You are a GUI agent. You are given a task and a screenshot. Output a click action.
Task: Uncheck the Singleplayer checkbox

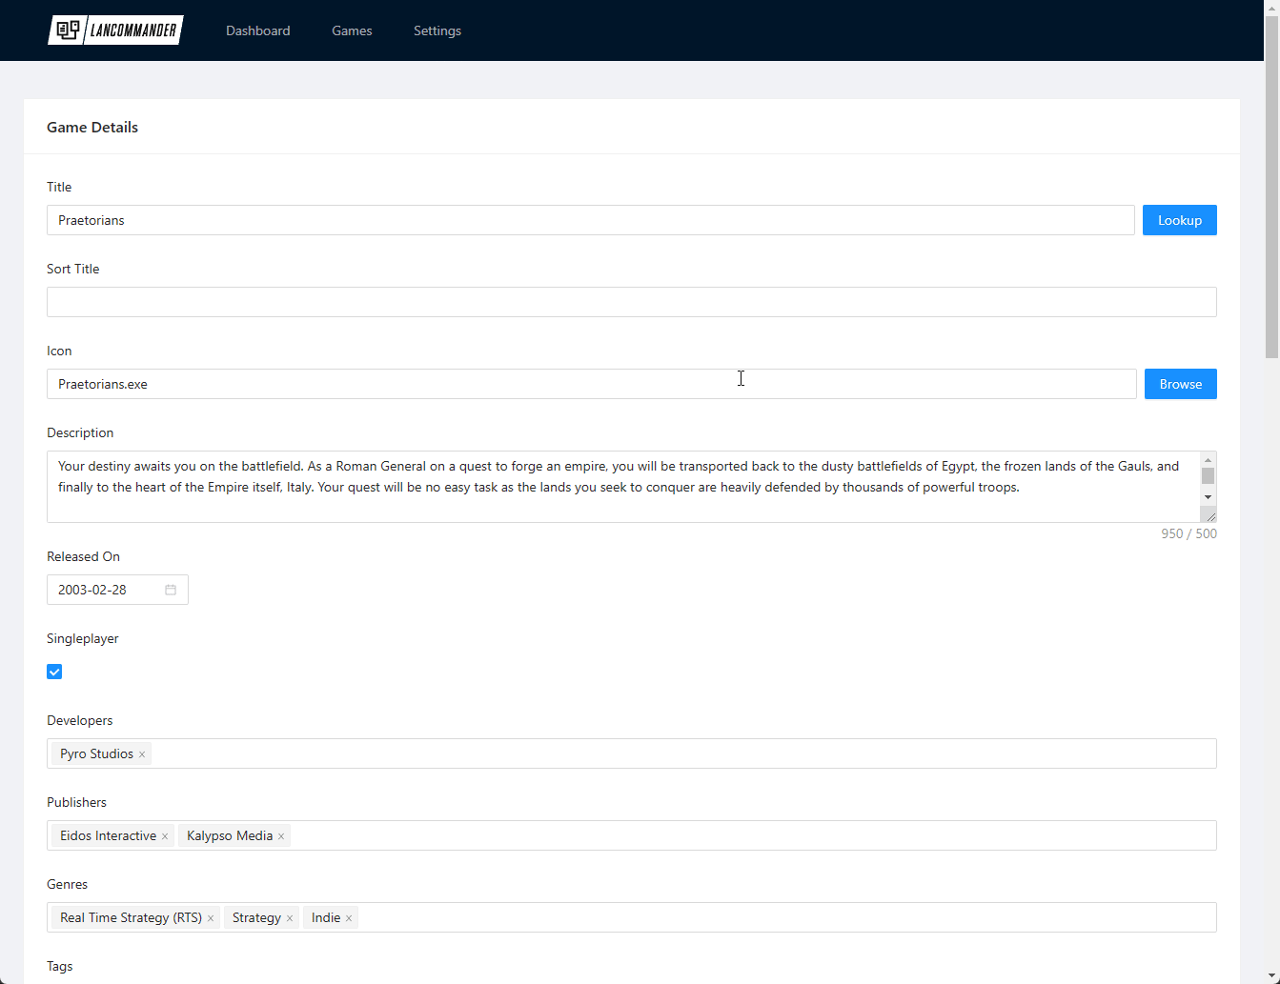pyautogui.click(x=54, y=672)
